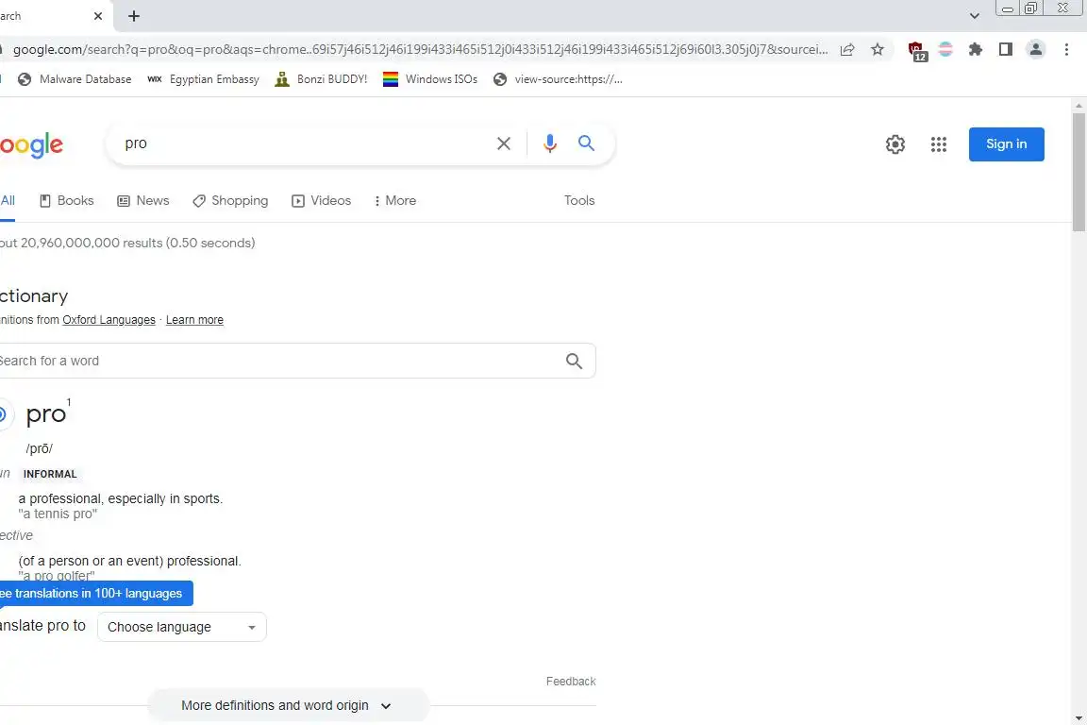The image size is (1087, 725).
Task: Open Google settings gear icon
Action: (895, 144)
